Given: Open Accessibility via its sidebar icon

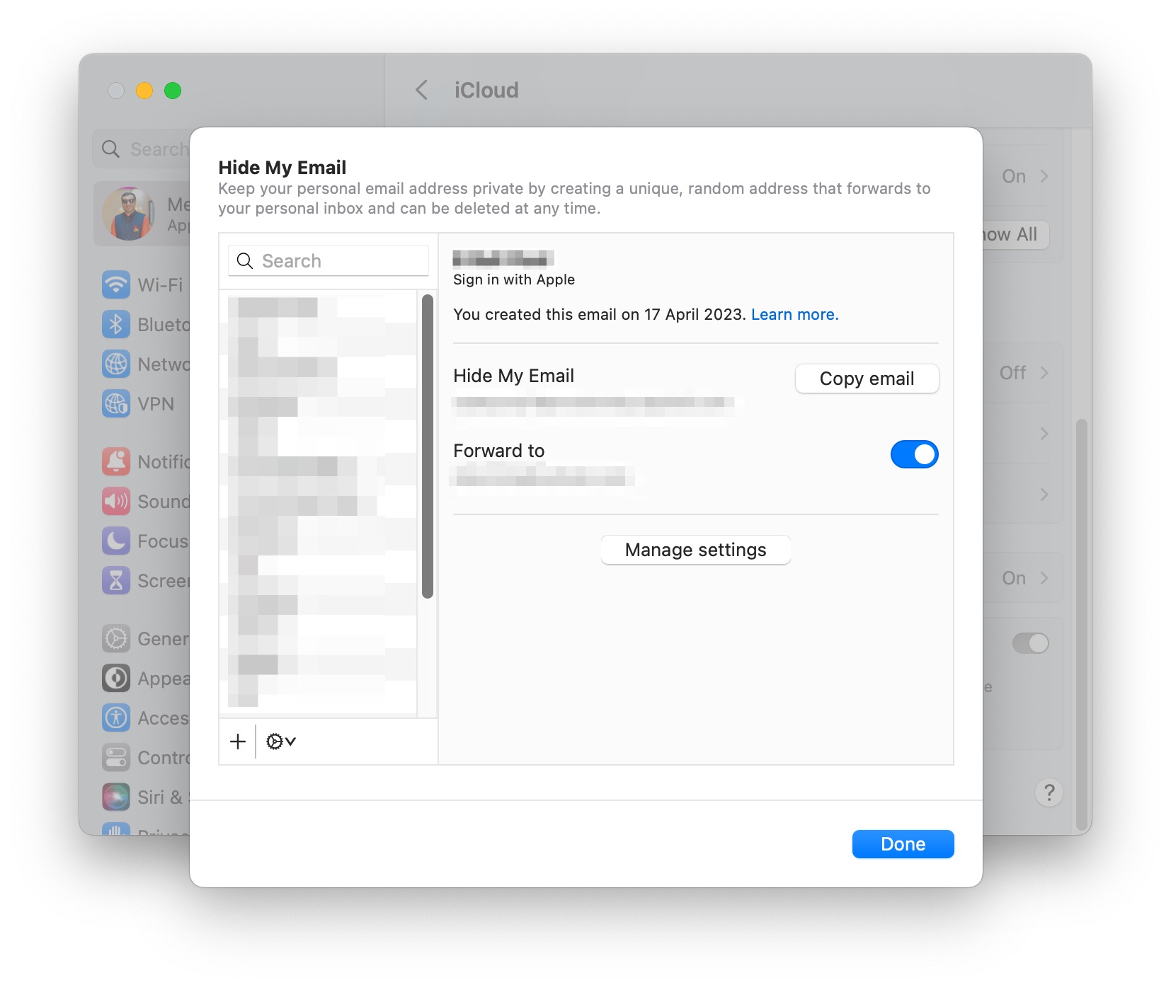Looking at the screenshot, I should coord(115,717).
